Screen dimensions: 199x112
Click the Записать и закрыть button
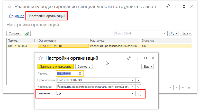point(56,67)
